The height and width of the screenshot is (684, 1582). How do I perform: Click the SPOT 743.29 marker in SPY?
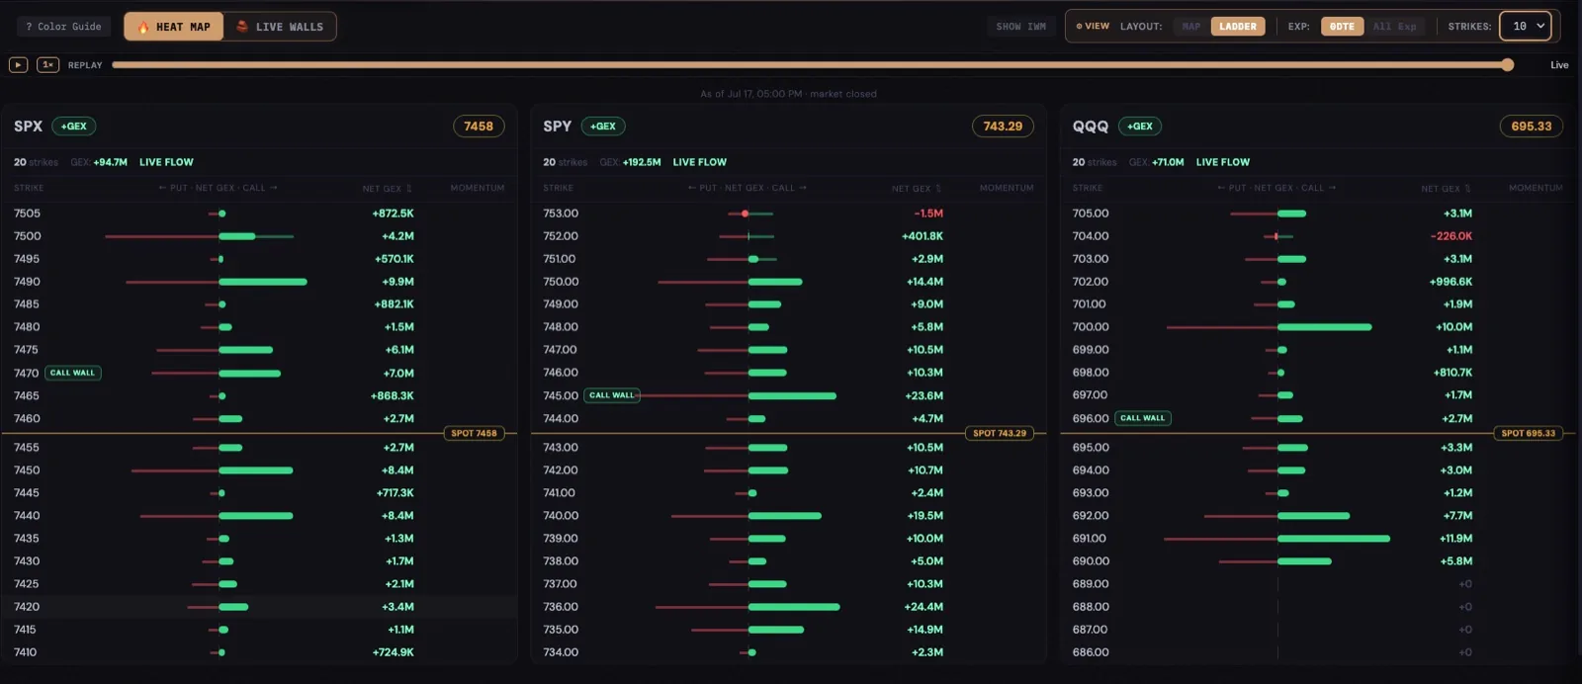point(1000,433)
